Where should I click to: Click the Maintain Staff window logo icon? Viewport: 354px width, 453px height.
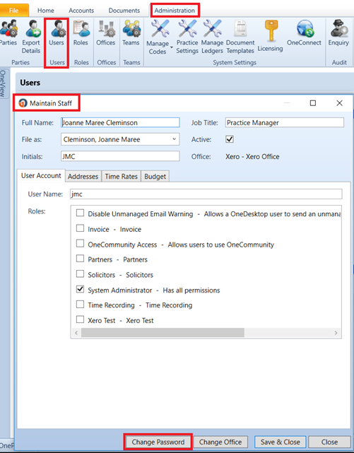pos(23,103)
